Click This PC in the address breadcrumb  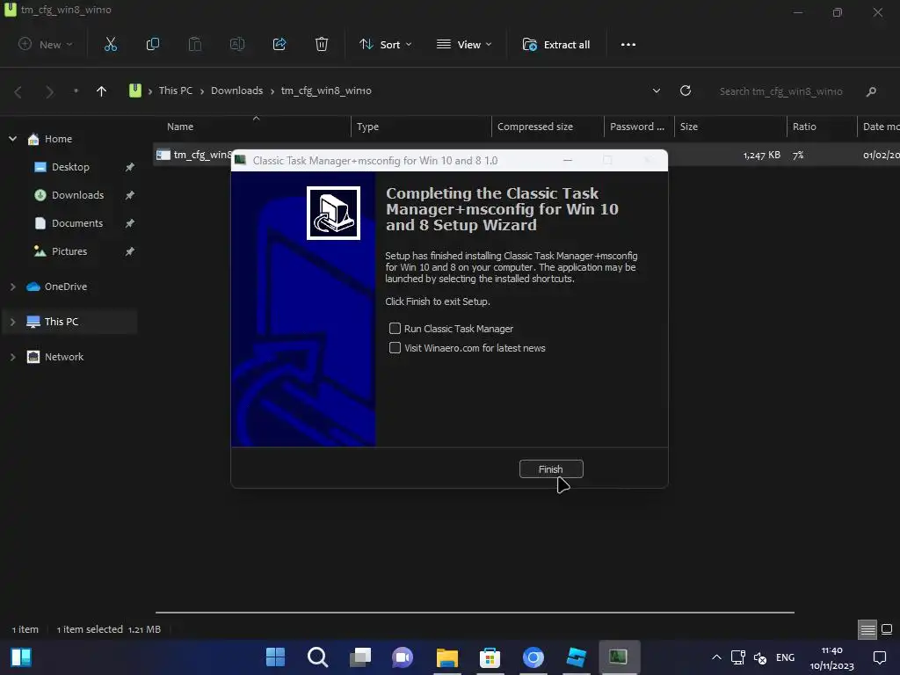(176, 91)
